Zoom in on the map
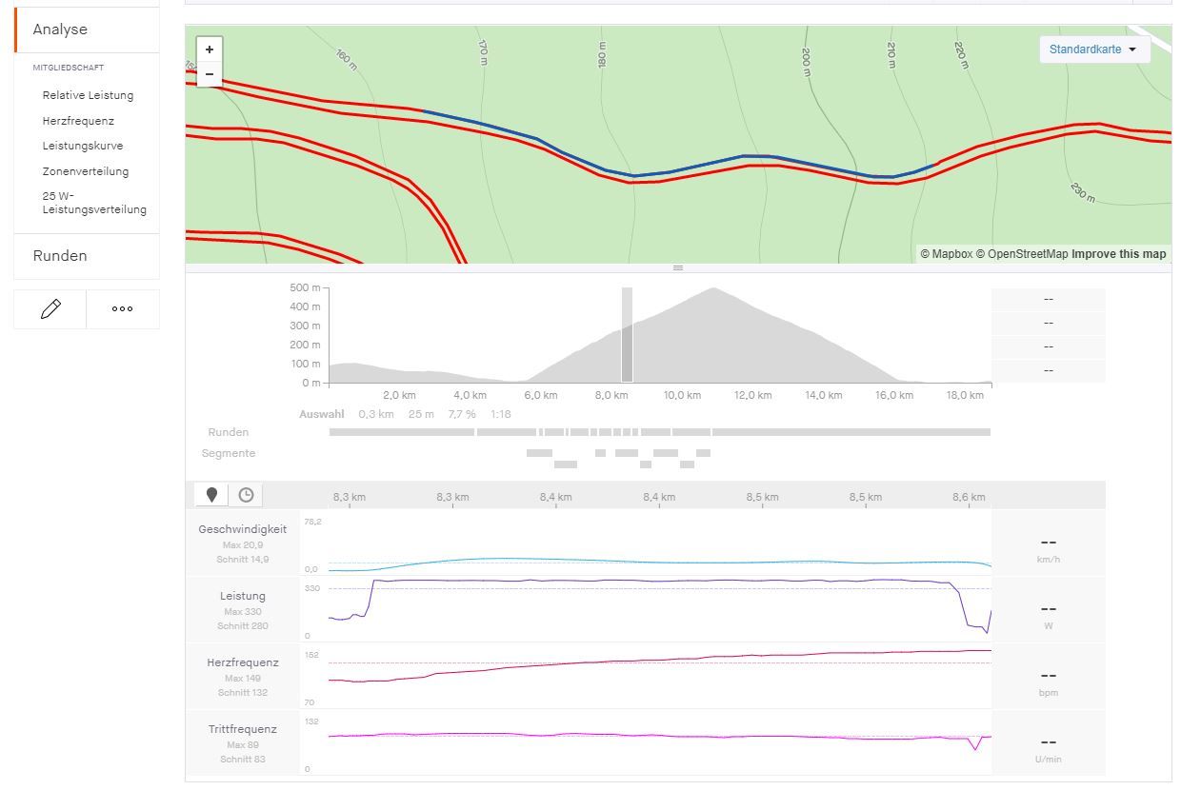This screenshot has height=810, width=1181. tap(210, 49)
